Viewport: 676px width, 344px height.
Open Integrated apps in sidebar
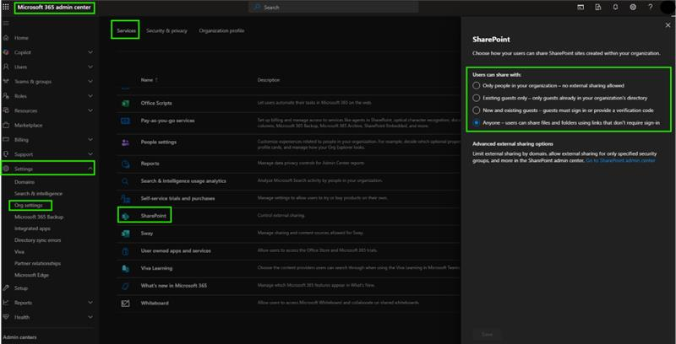point(33,228)
